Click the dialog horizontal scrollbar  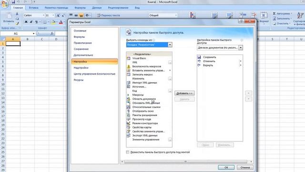point(186,161)
